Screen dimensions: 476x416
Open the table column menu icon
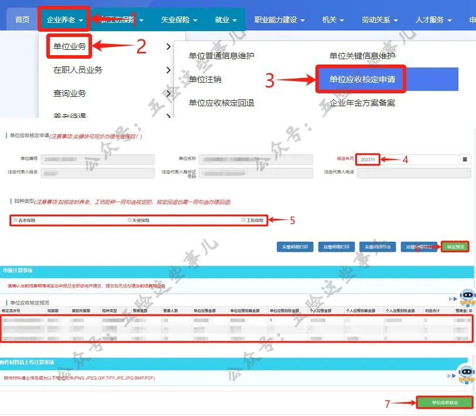[x=471, y=310]
